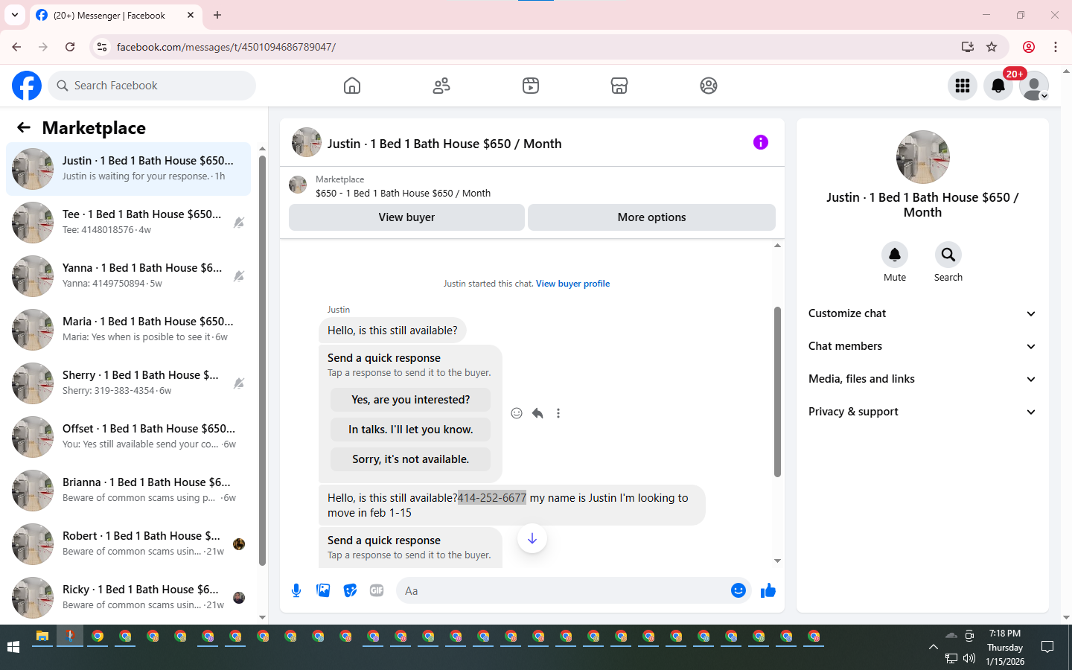Open the Chrome three-dot menu
Image resolution: width=1072 pixels, height=670 pixels.
pyautogui.click(x=1056, y=47)
